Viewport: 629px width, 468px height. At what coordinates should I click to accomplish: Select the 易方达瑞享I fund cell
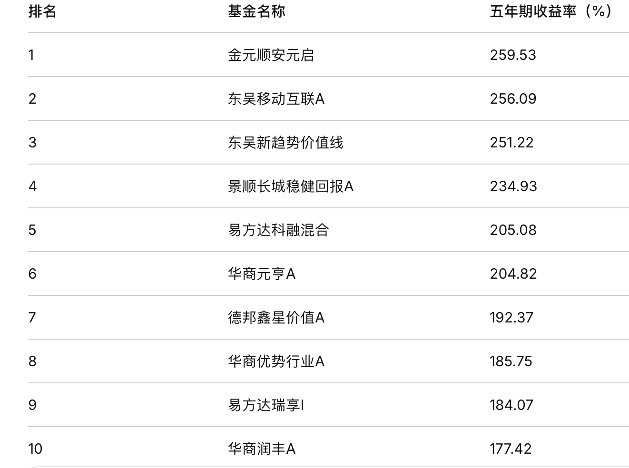point(266,405)
